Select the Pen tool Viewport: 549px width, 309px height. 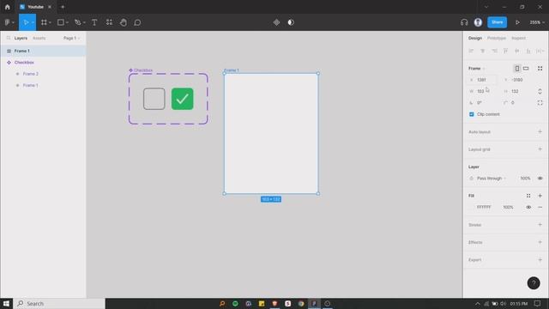pos(78,22)
